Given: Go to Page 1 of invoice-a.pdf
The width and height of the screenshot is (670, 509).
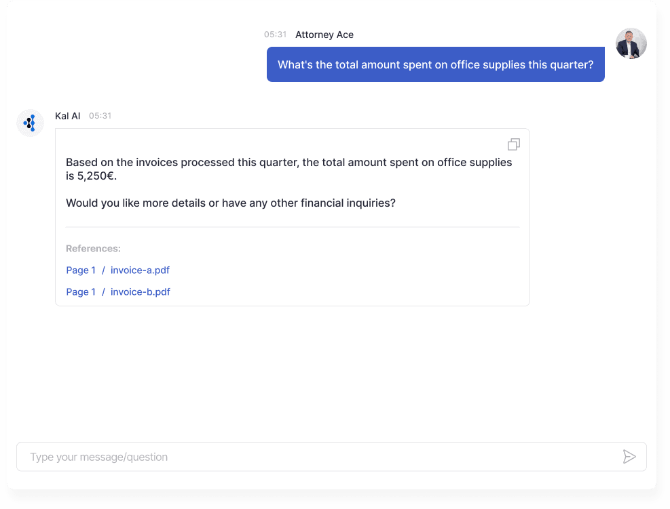Looking at the screenshot, I should [81, 270].
